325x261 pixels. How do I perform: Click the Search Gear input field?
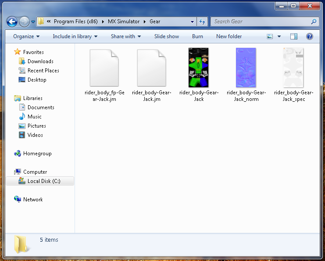[261, 21]
